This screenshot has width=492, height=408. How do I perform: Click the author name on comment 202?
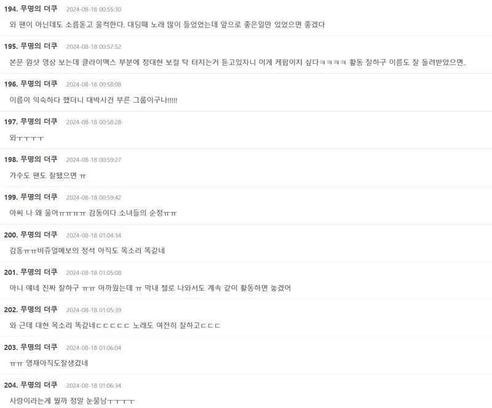pos(39,310)
